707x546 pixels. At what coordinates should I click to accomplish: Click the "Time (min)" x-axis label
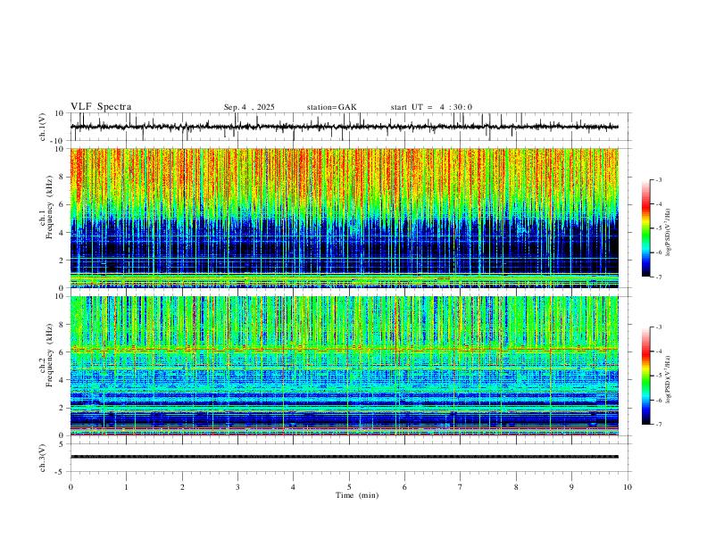(357, 495)
